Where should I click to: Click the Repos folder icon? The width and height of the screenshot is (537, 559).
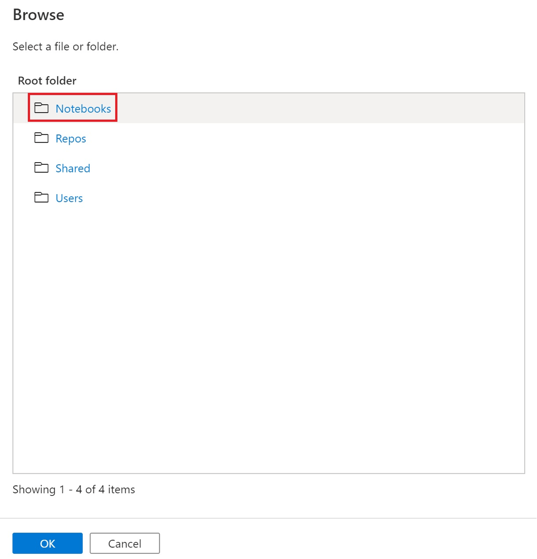coord(42,138)
